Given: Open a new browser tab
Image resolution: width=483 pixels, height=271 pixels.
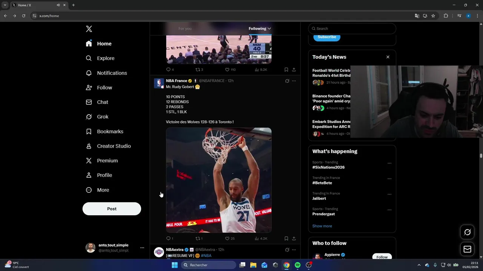Looking at the screenshot, I should (x=73, y=5).
